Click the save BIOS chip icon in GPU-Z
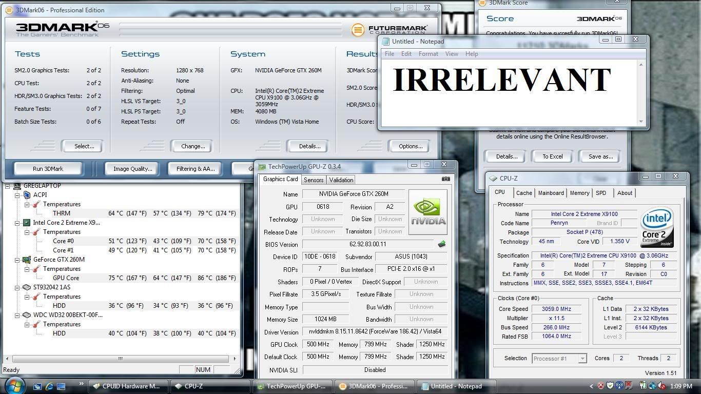Image resolution: width=701 pixels, height=394 pixels. tap(441, 244)
